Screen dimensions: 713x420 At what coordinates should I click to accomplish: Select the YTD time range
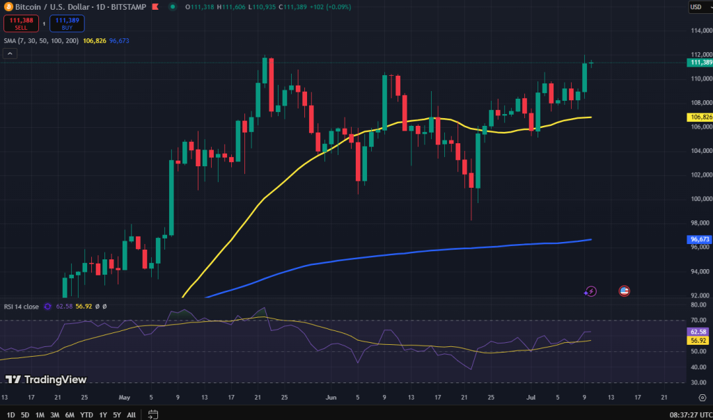86,415
